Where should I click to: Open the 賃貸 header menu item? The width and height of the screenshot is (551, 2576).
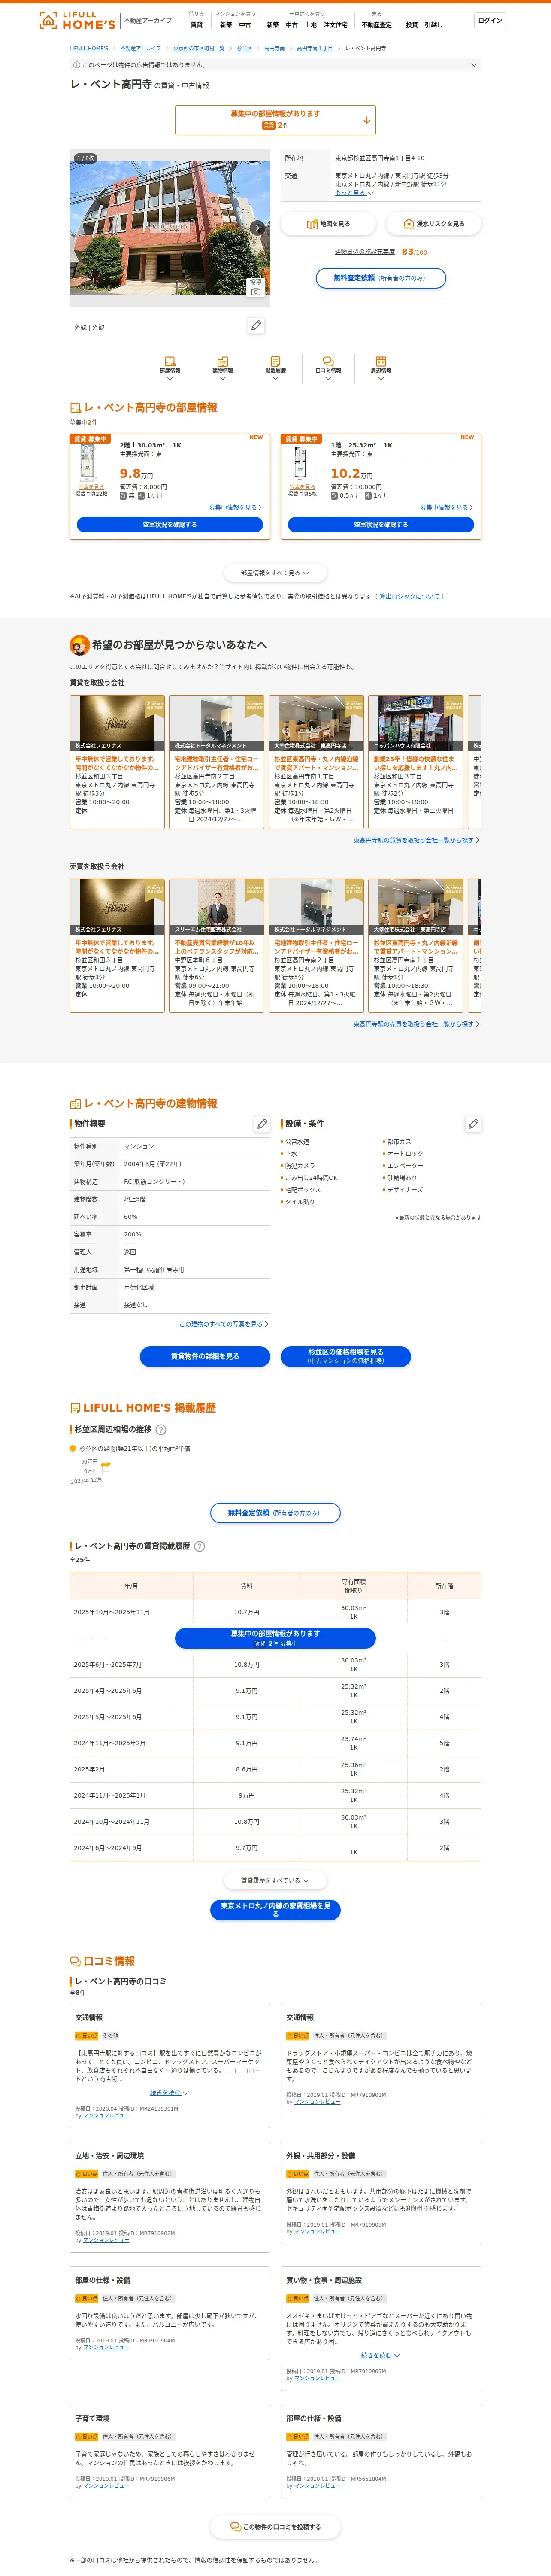[196, 25]
